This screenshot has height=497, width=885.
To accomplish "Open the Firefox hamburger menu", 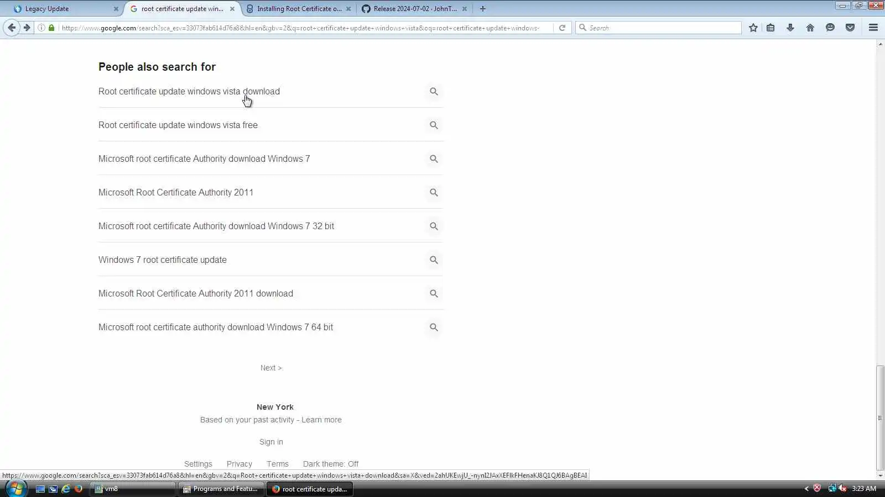I will pyautogui.click(x=873, y=28).
